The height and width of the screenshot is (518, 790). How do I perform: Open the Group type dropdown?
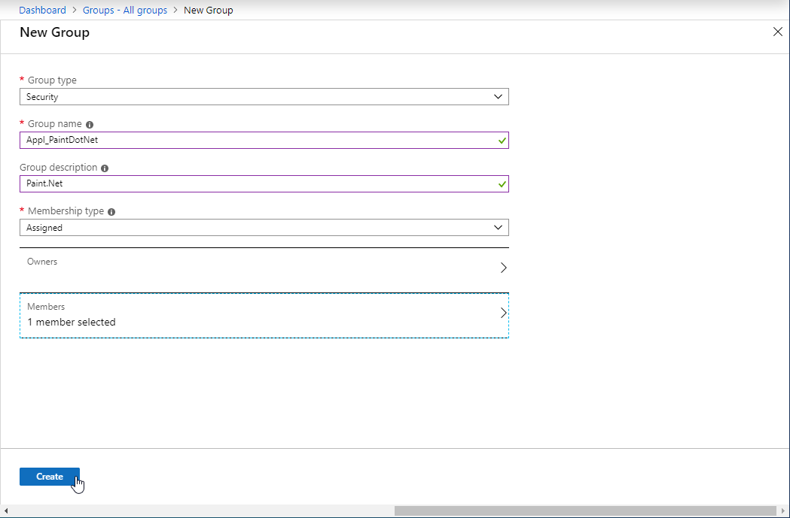264,97
